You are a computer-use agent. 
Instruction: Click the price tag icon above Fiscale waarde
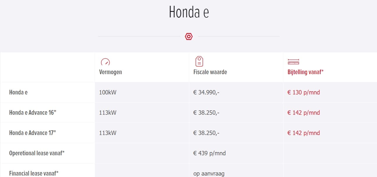[x=199, y=61]
